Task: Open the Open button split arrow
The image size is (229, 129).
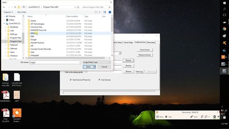Action: tap(94, 67)
